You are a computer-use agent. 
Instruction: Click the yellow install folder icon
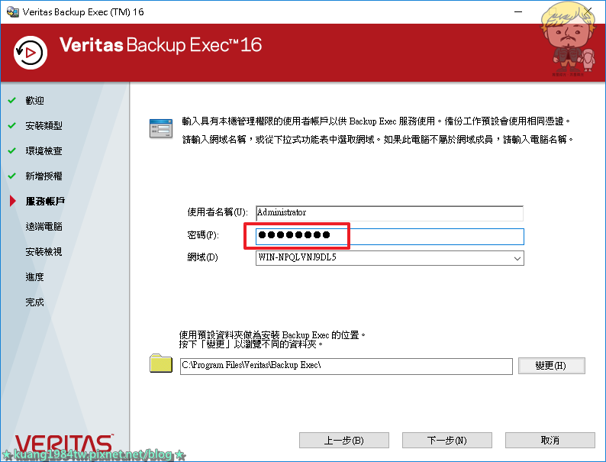tap(161, 363)
